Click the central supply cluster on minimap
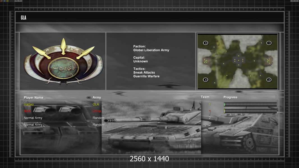The height and width of the screenshot is (168, 299). pyautogui.click(x=239, y=60)
